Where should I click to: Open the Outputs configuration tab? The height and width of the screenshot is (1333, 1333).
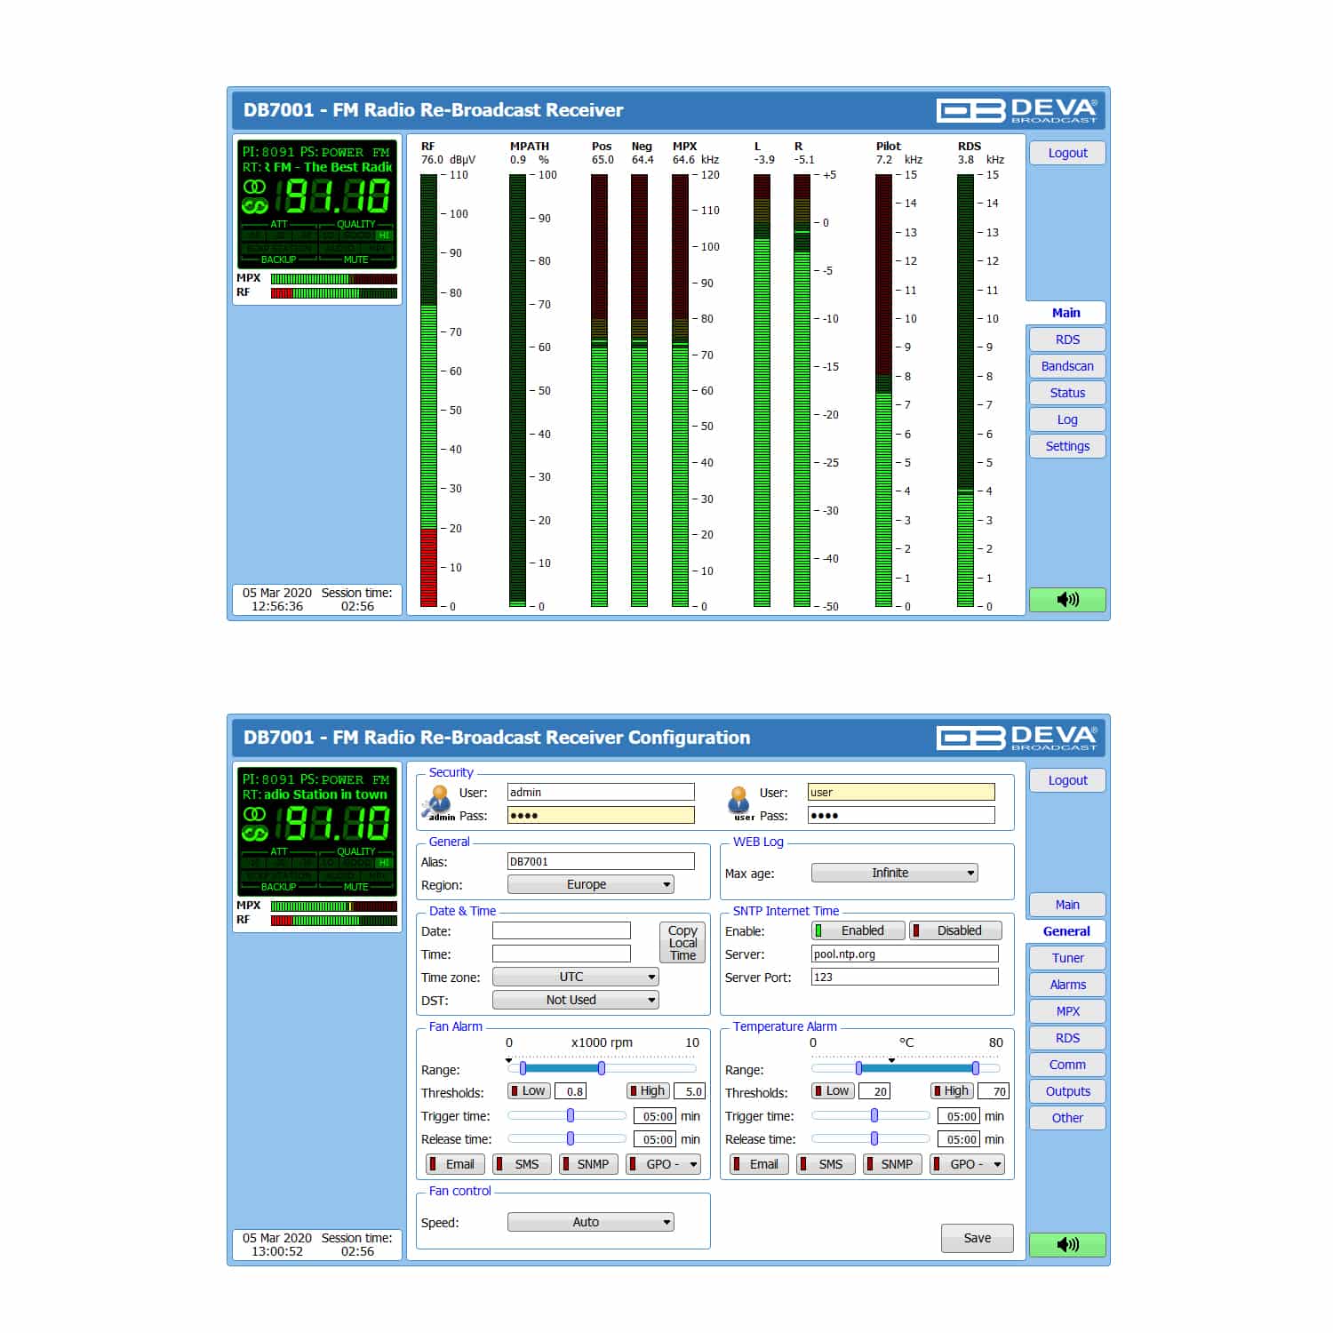tap(1067, 1091)
